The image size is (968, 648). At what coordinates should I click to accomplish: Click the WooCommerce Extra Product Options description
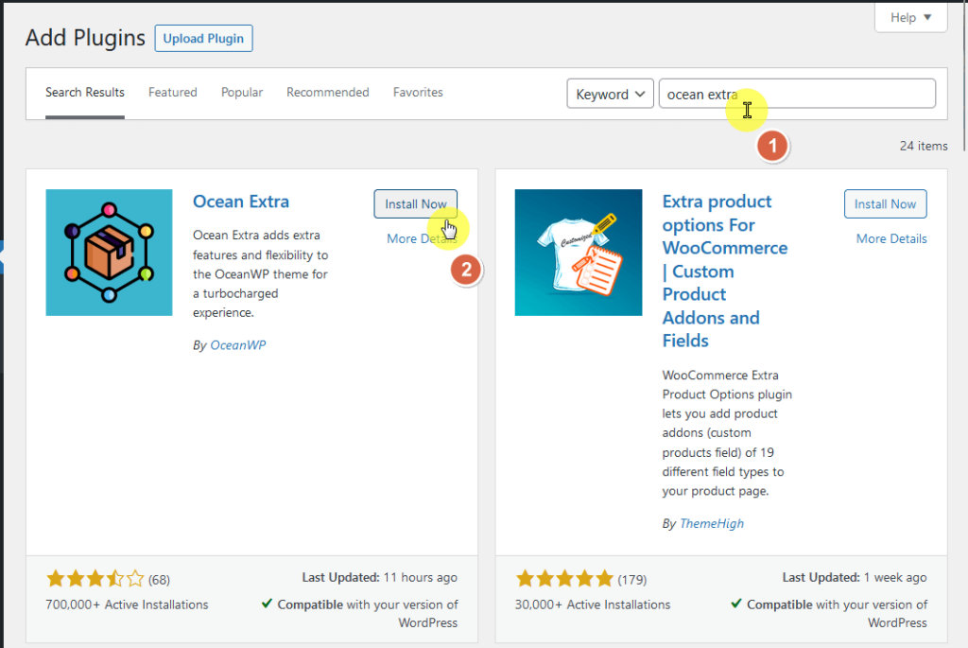click(727, 433)
